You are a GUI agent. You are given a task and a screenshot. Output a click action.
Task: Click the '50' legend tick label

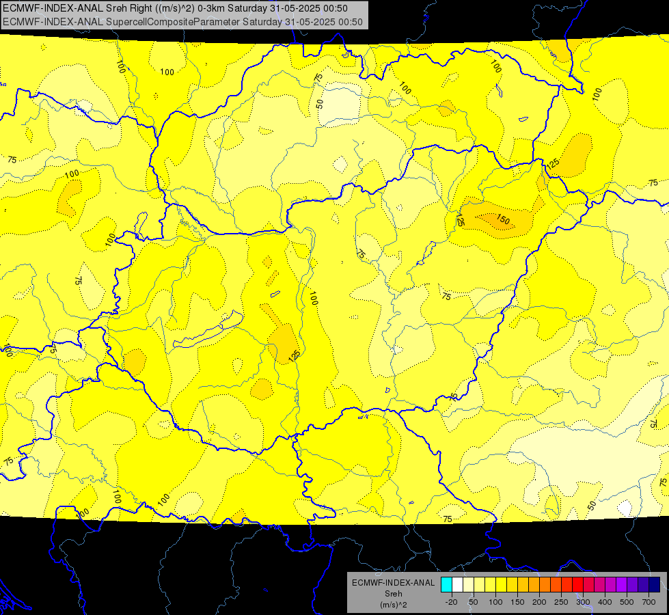coord(473,602)
